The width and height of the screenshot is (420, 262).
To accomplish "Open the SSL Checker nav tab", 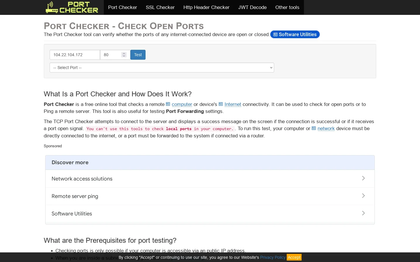I will 160,7.
